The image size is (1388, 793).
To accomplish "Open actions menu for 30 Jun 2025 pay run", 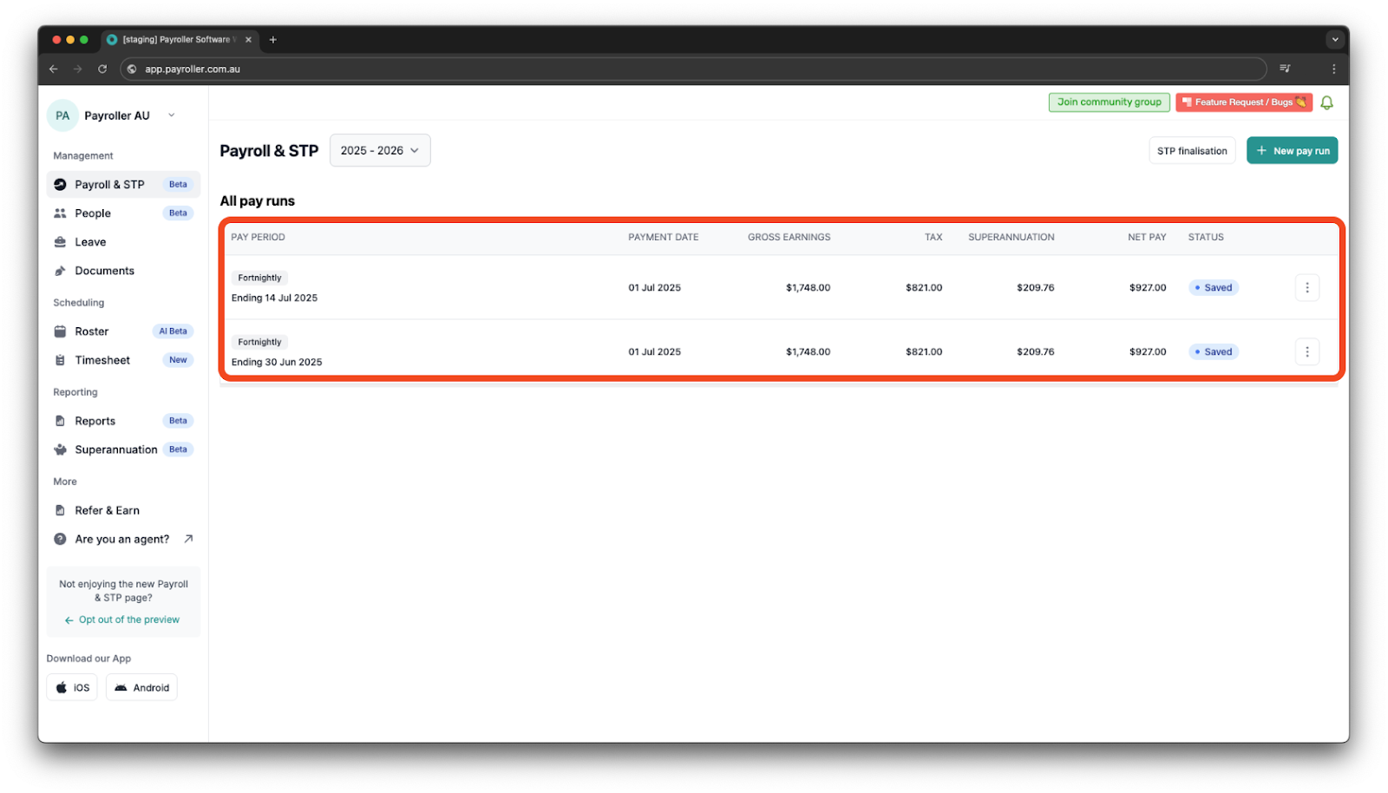I will [x=1306, y=351].
